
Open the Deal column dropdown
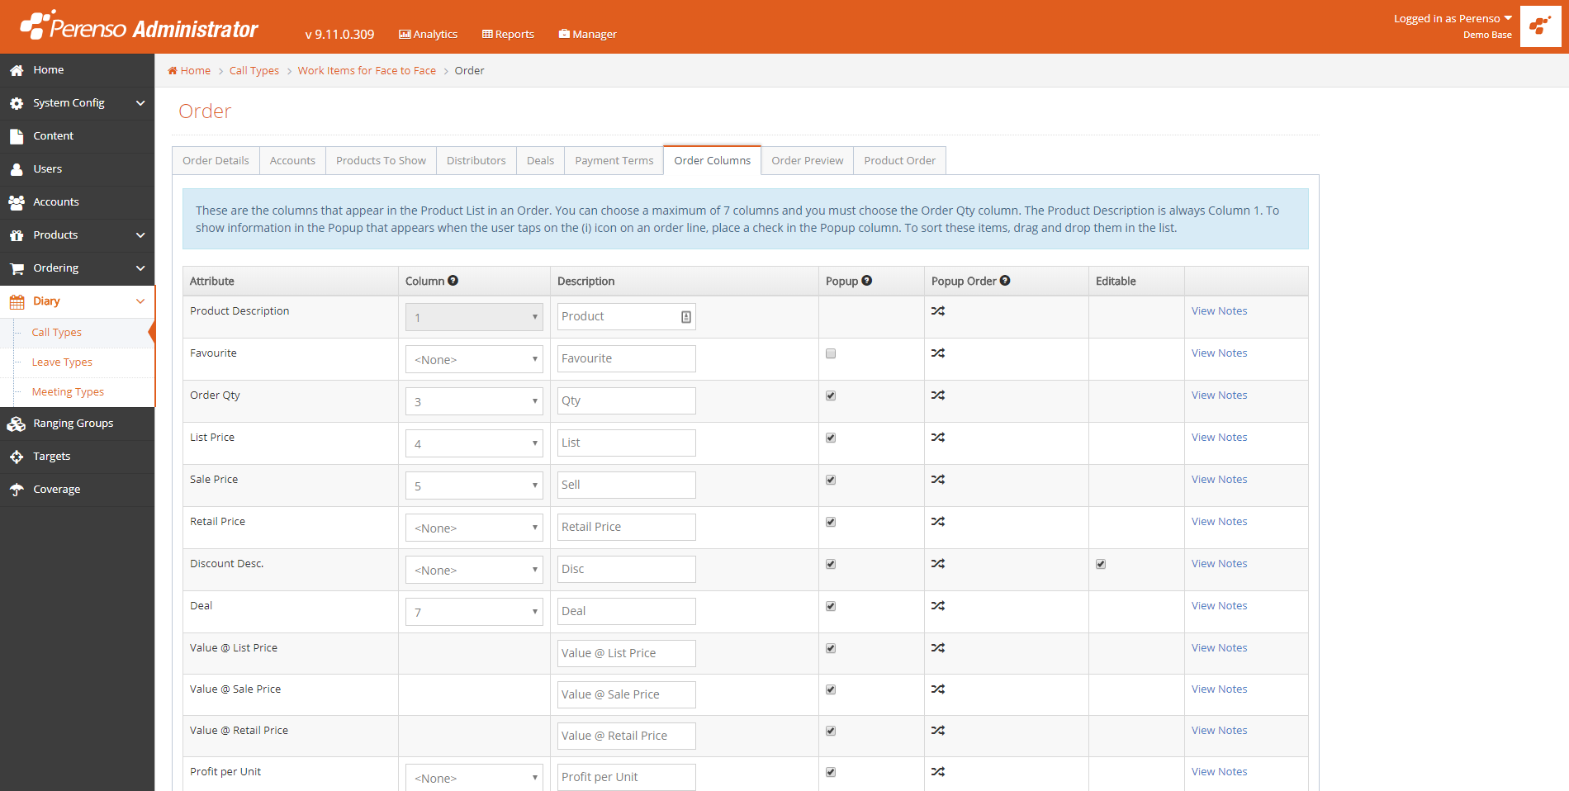click(x=474, y=612)
